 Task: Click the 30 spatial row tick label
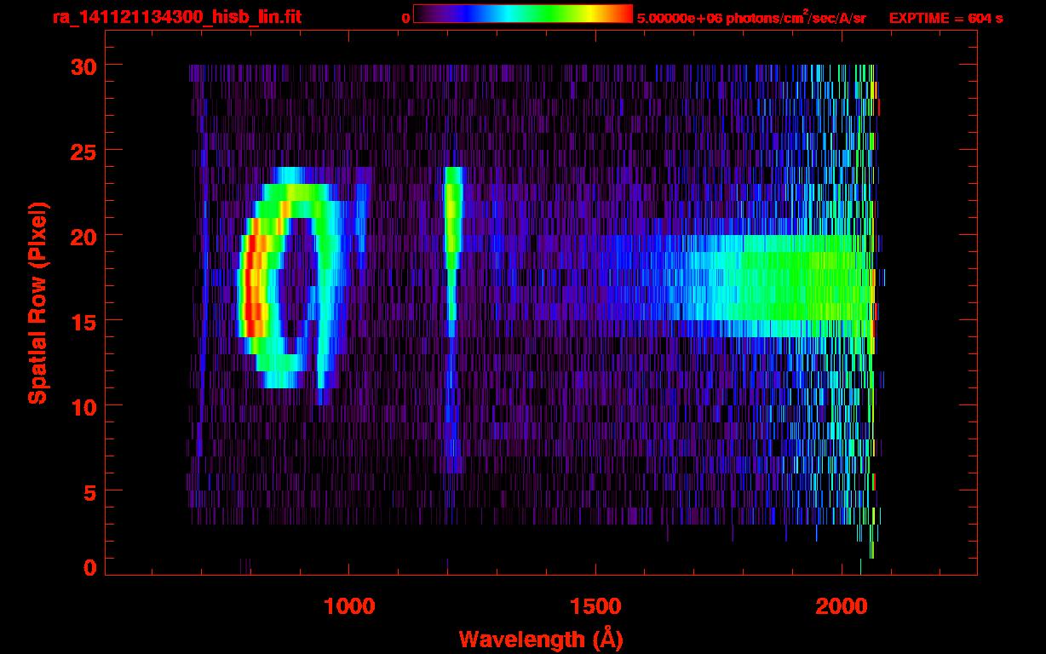coord(83,66)
